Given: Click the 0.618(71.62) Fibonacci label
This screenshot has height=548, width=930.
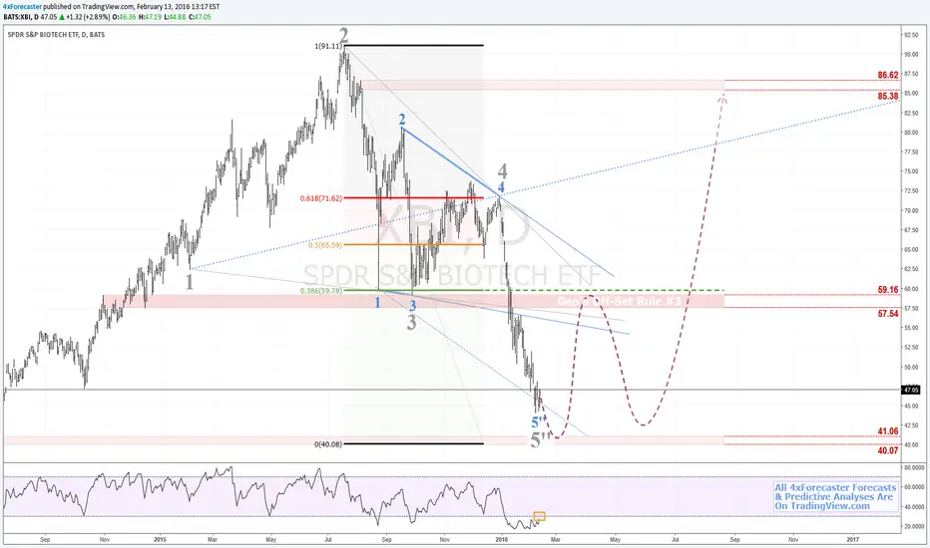Looking at the screenshot, I should point(321,198).
